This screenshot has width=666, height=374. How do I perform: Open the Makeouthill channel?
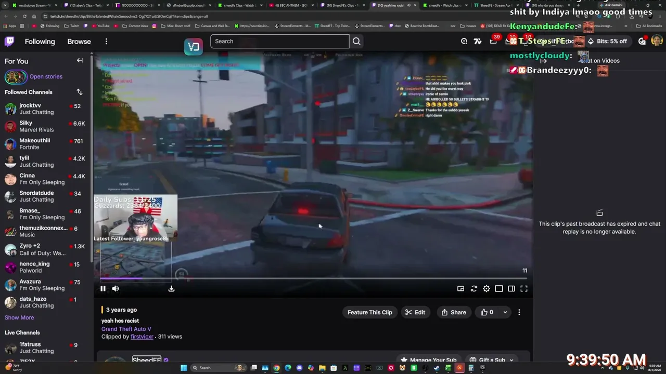[x=45, y=144]
